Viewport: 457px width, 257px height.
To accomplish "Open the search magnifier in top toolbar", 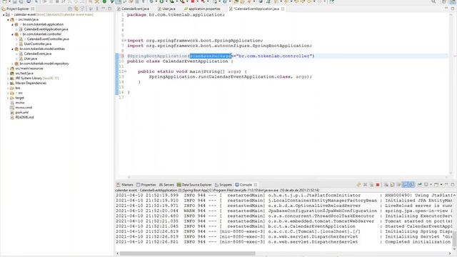I will click(x=433, y=1).
